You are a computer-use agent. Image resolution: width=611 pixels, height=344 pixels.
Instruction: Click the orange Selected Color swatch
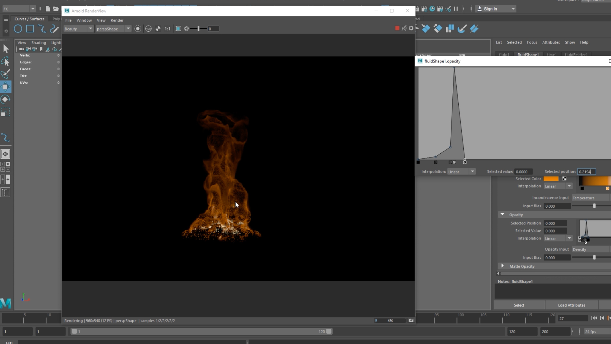click(551, 179)
